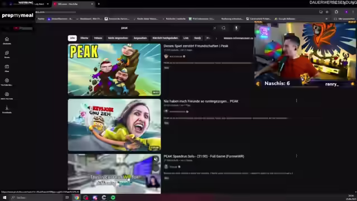Open the first video's channel avatar

tap(166, 56)
